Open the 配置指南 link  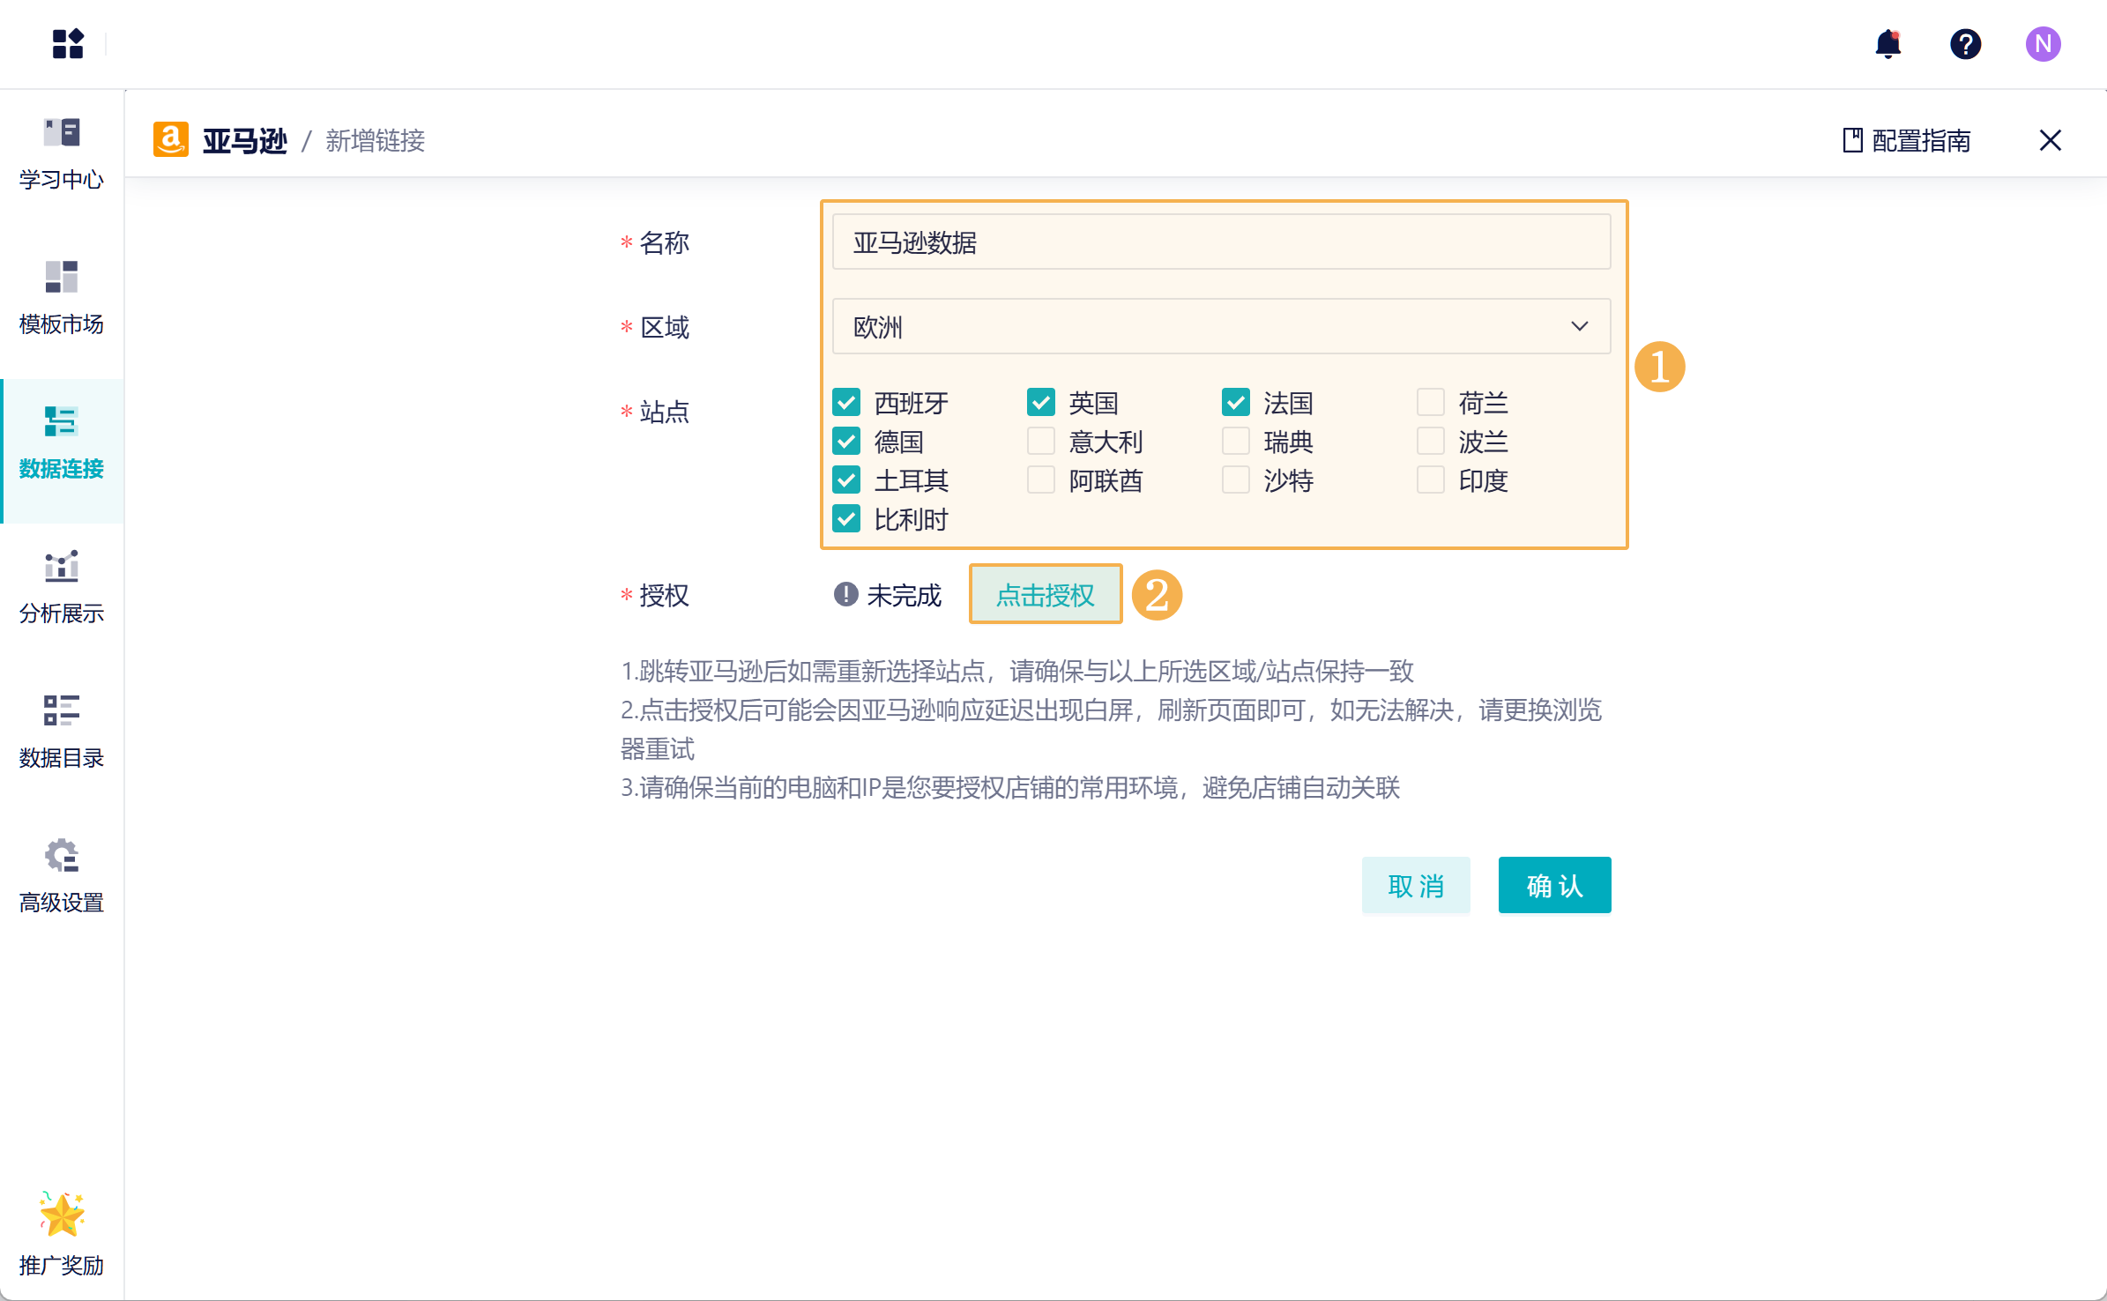1907,140
